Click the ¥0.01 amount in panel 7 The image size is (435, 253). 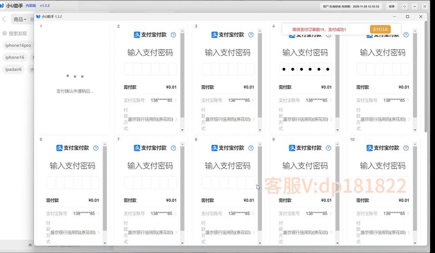coord(171,200)
